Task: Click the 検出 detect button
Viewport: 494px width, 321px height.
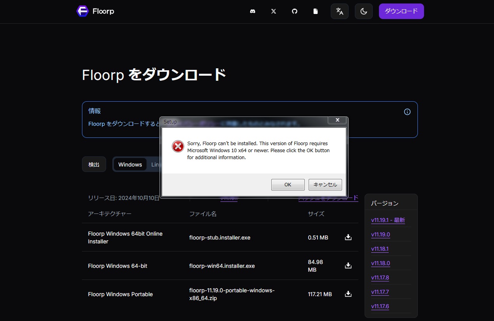Action: 94,165
